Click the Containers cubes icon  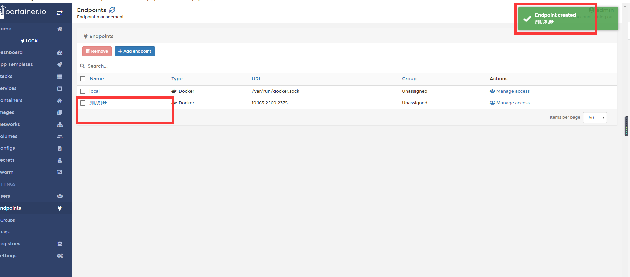coord(60,101)
